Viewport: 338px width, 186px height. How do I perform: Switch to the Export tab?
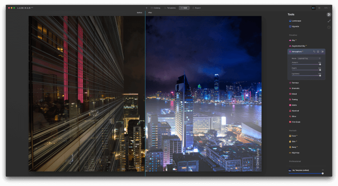click(x=197, y=8)
